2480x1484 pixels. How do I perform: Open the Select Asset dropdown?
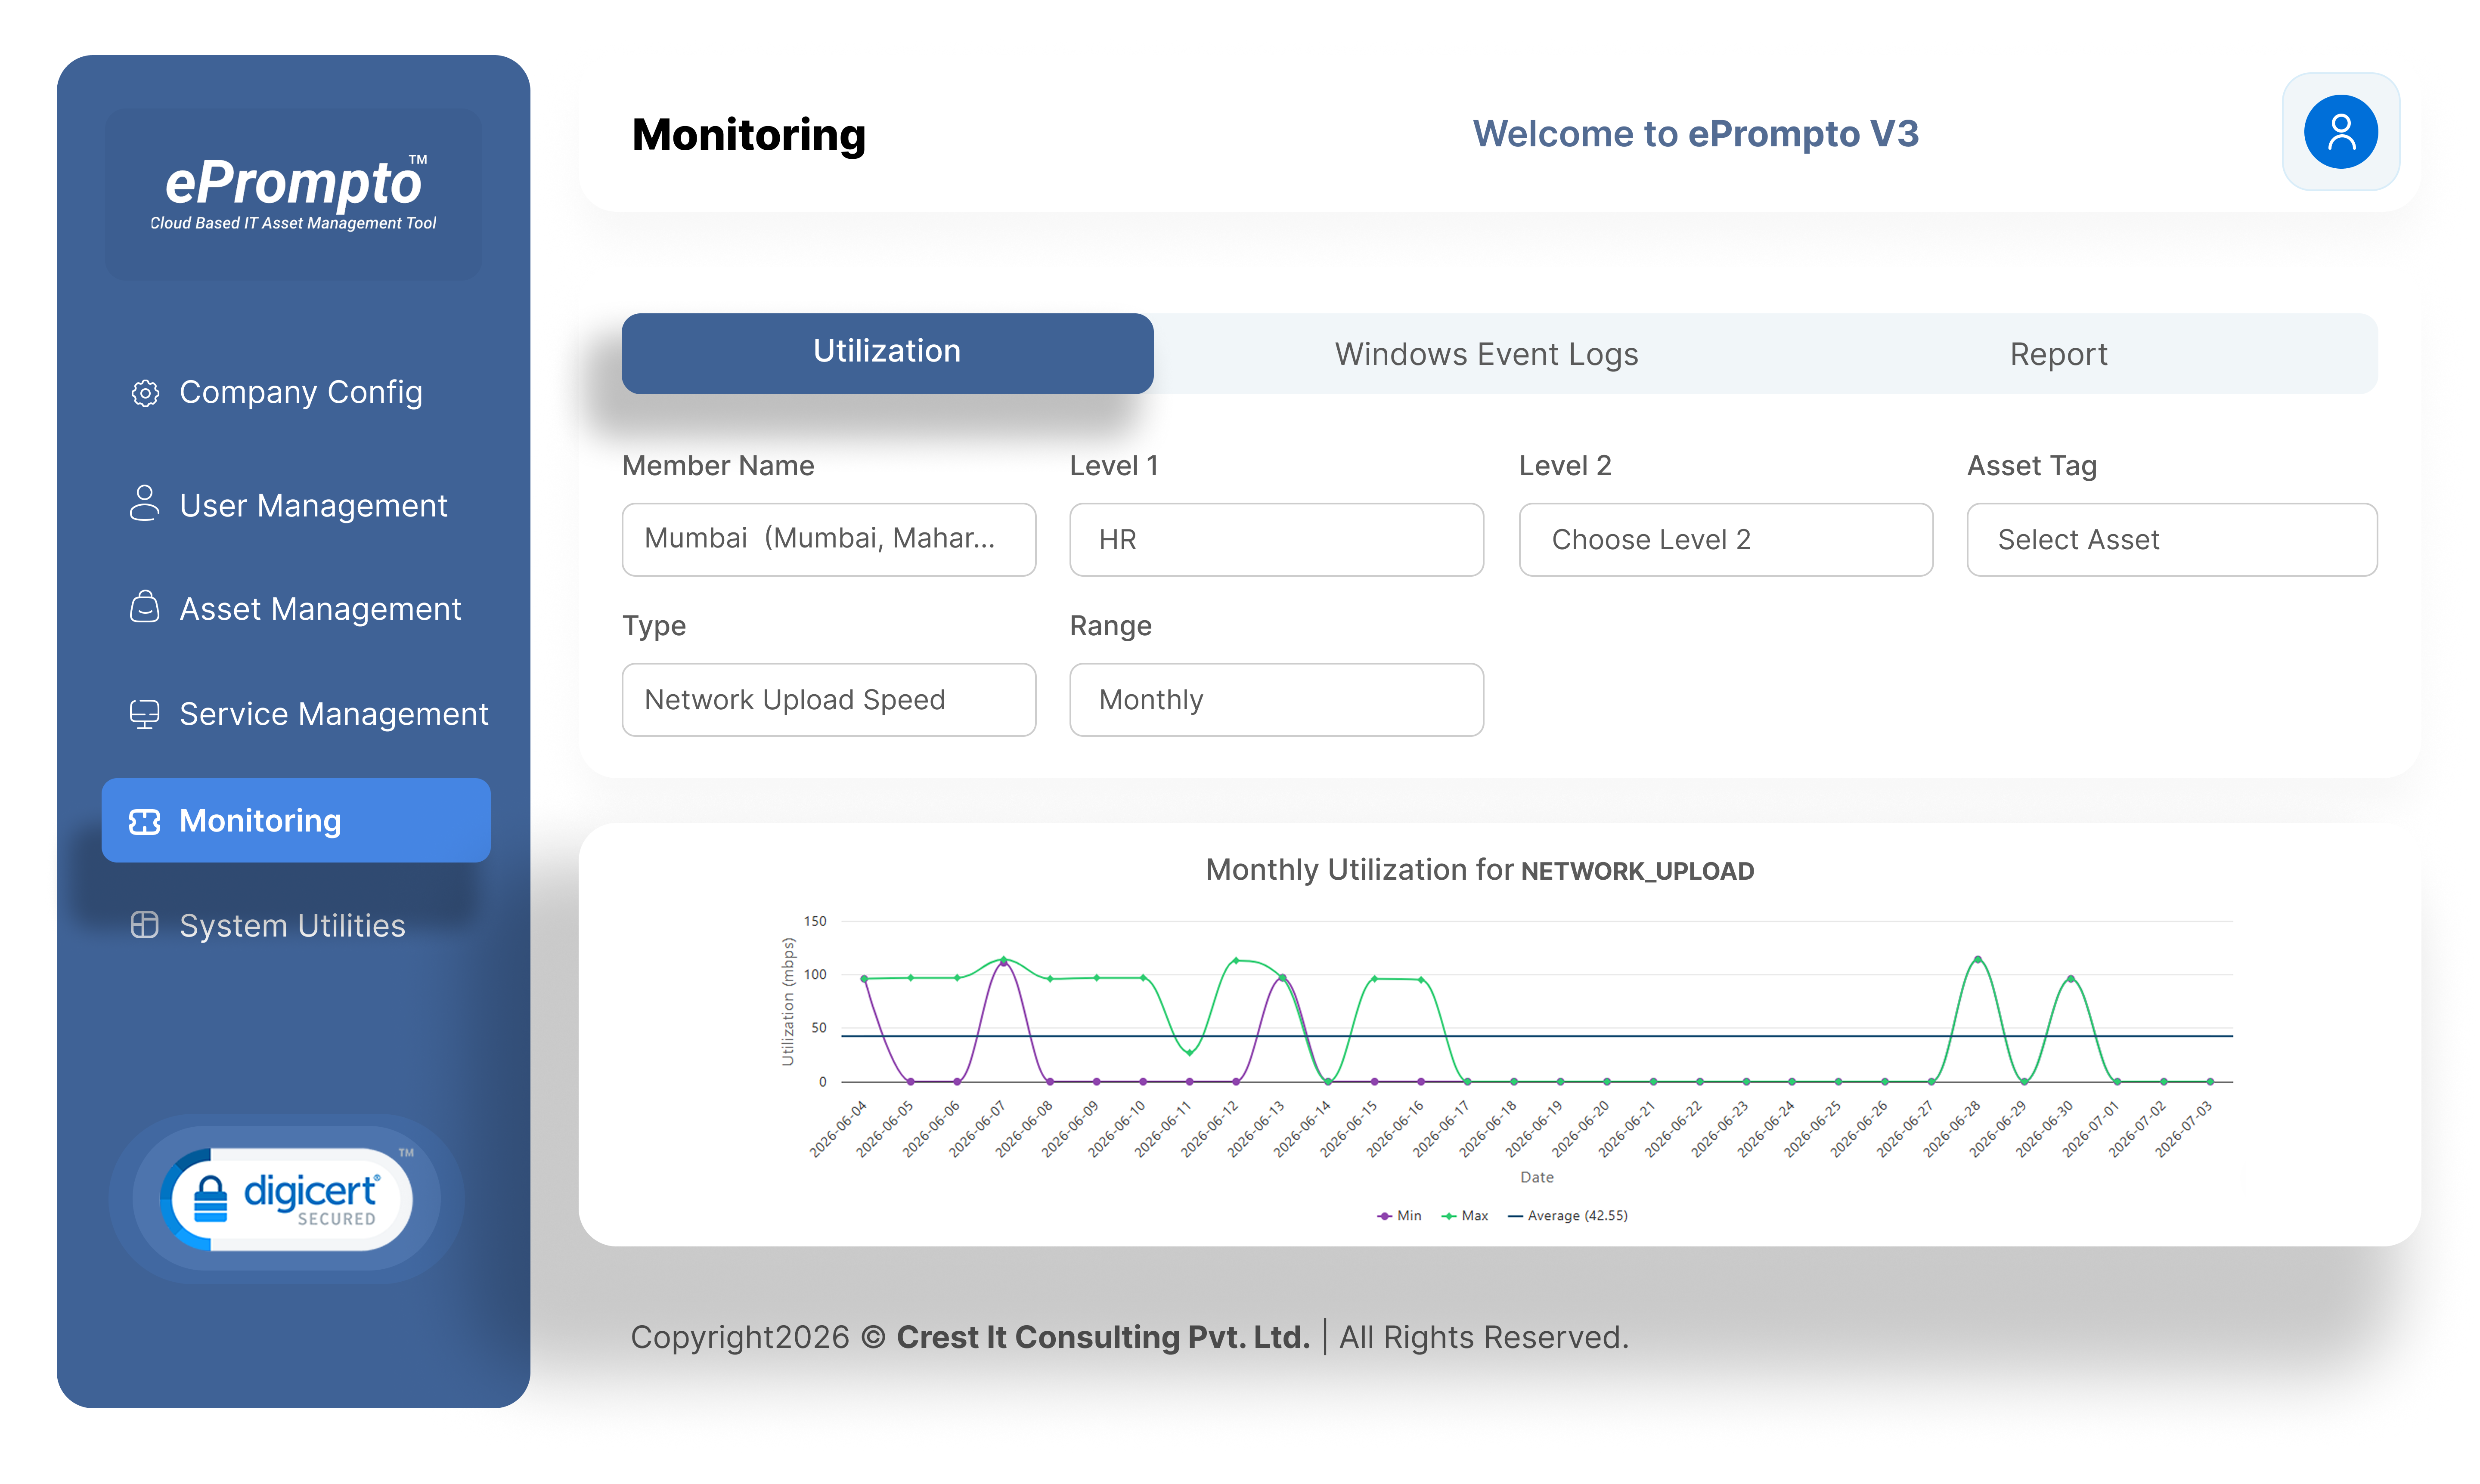tap(2171, 539)
